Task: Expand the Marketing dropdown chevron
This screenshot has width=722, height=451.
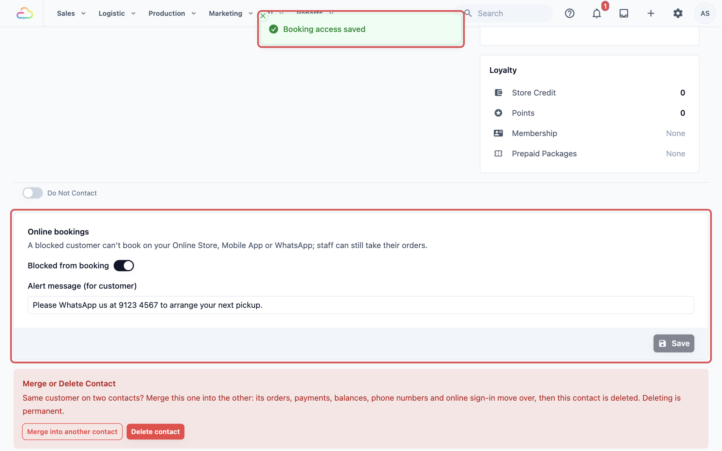Action: pos(250,14)
